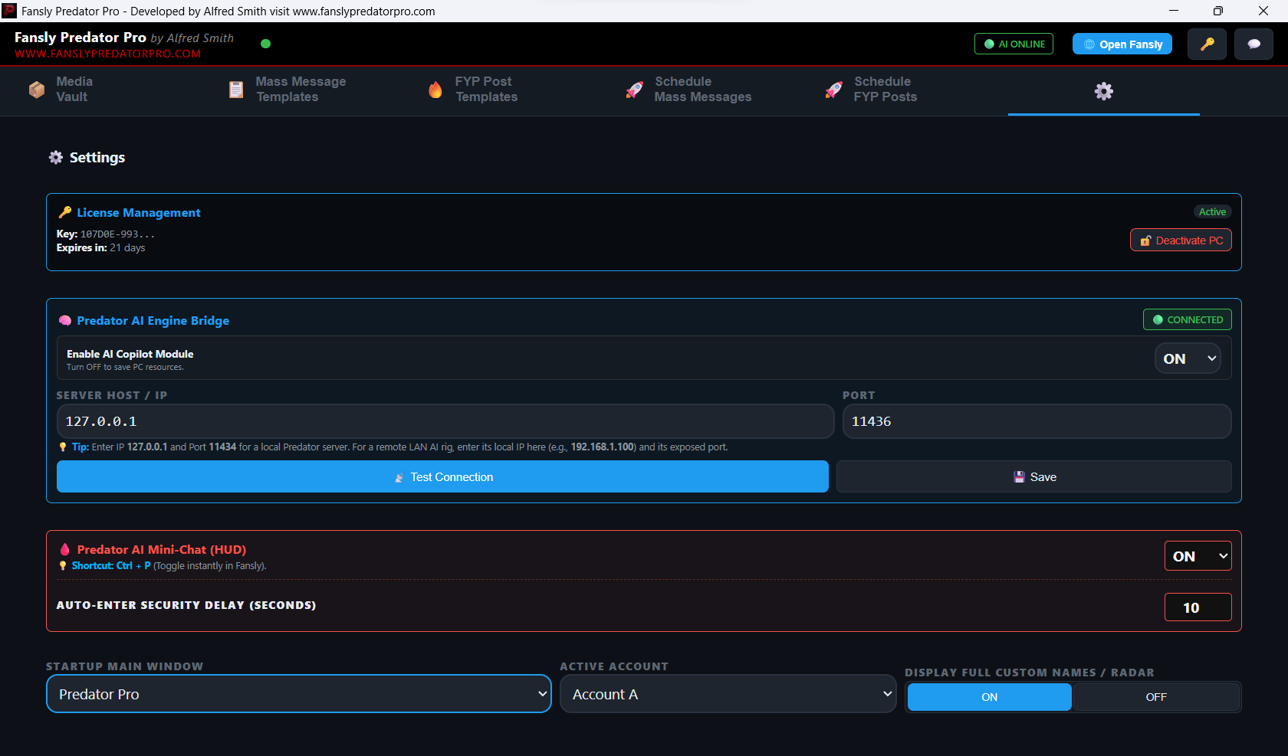Open the settings gear tab icon
This screenshot has width=1288, height=756.
pyautogui.click(x=1103, y=91)
